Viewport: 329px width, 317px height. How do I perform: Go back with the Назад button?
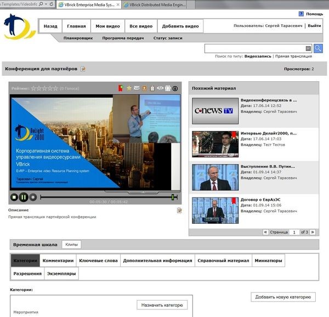coord(50,26)
